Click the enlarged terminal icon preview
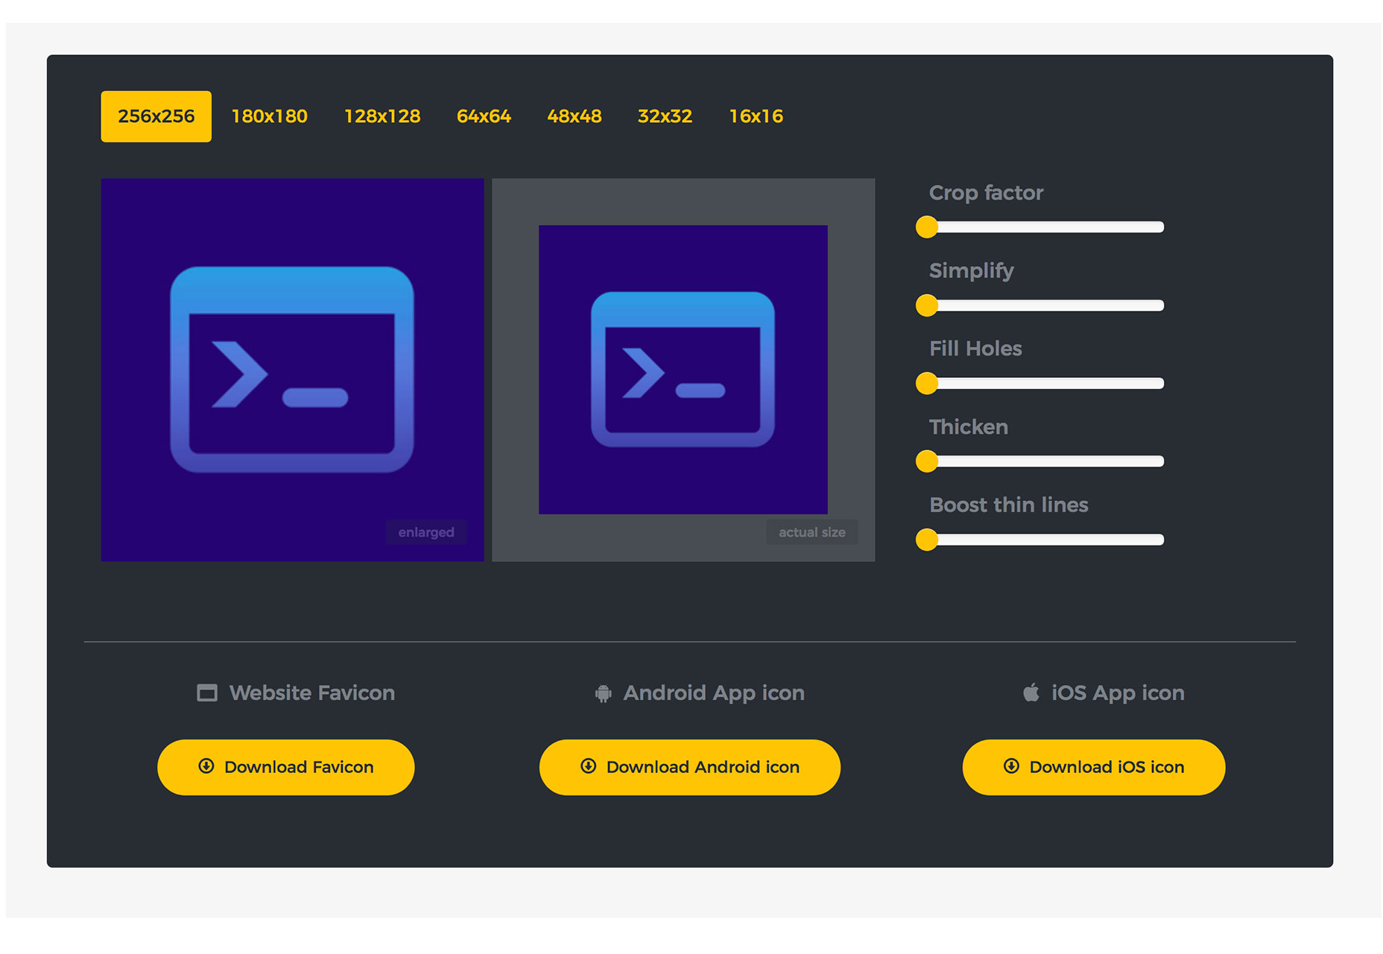1383x954 pixels. tap(292, 370)
